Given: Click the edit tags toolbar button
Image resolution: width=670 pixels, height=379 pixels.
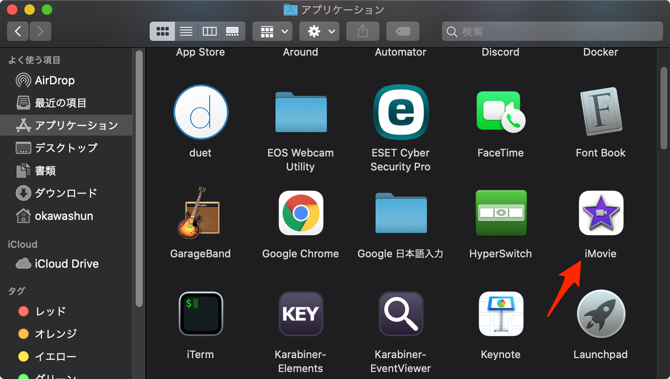Looking at the screenshot, I should pyautogui.click(x=403, y=31).
